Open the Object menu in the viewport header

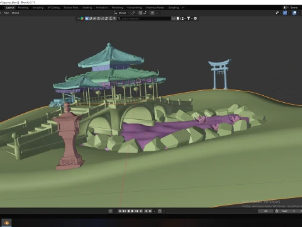[15, 13]
